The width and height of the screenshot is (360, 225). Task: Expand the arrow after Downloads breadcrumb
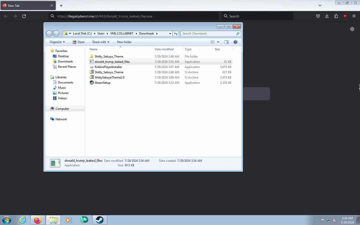pyautogui.click(x=157, y=33)
